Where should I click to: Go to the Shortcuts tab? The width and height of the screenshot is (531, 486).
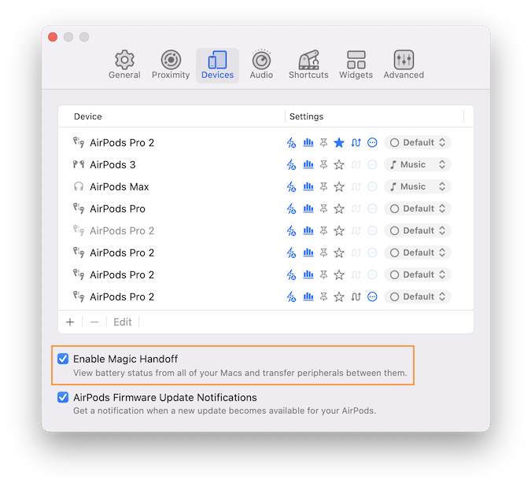point(308,65)
